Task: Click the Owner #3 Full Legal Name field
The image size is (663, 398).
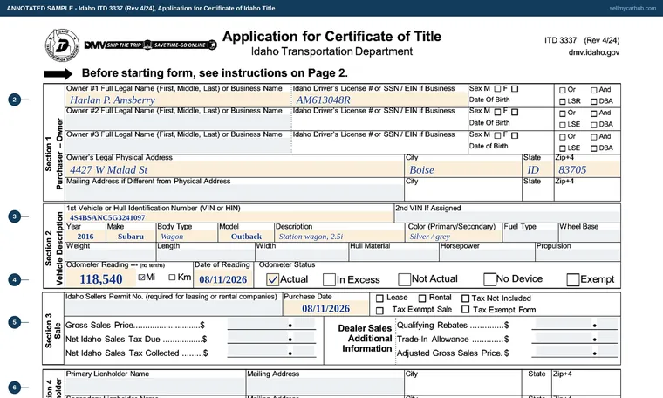Action: (178, 146)
